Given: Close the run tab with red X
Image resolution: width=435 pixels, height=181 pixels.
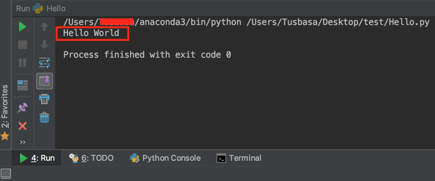Looking at the screenshot, I should coord(23,126).
